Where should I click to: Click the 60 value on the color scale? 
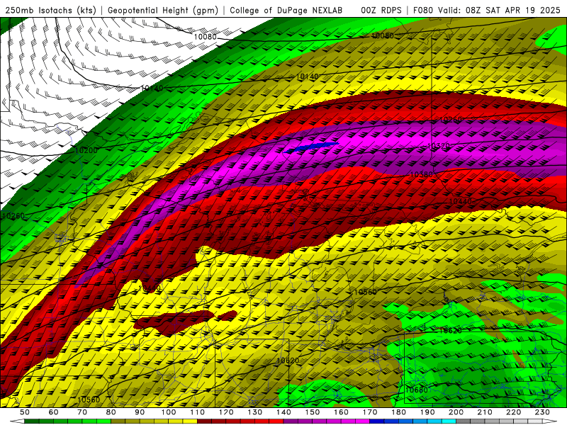click(x=53, y=412)
